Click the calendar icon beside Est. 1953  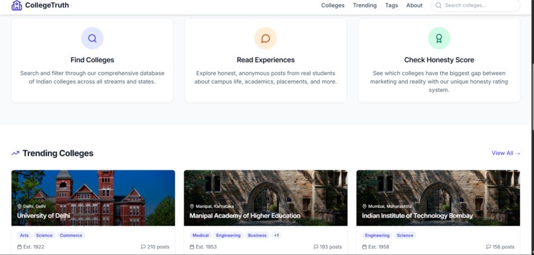coord(192,247)
